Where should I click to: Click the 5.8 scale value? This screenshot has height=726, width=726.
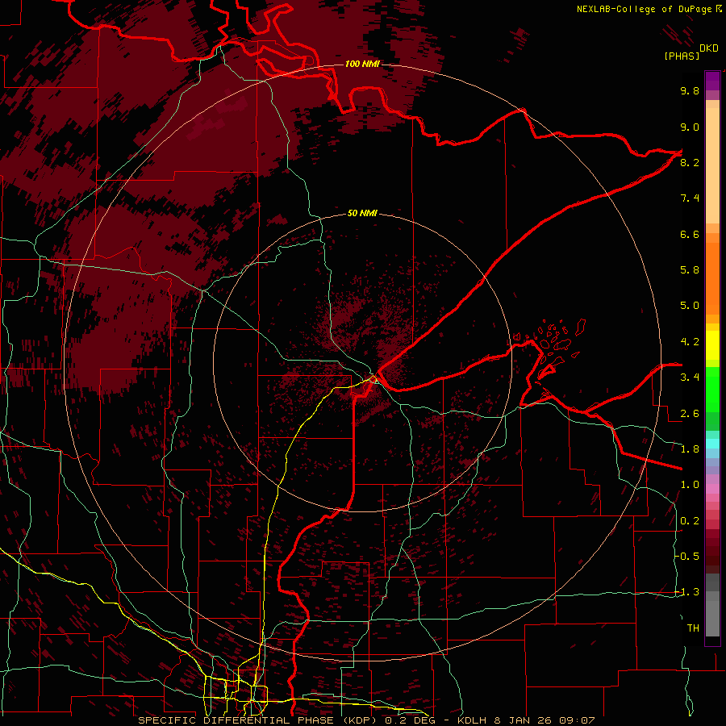(690, 269)
